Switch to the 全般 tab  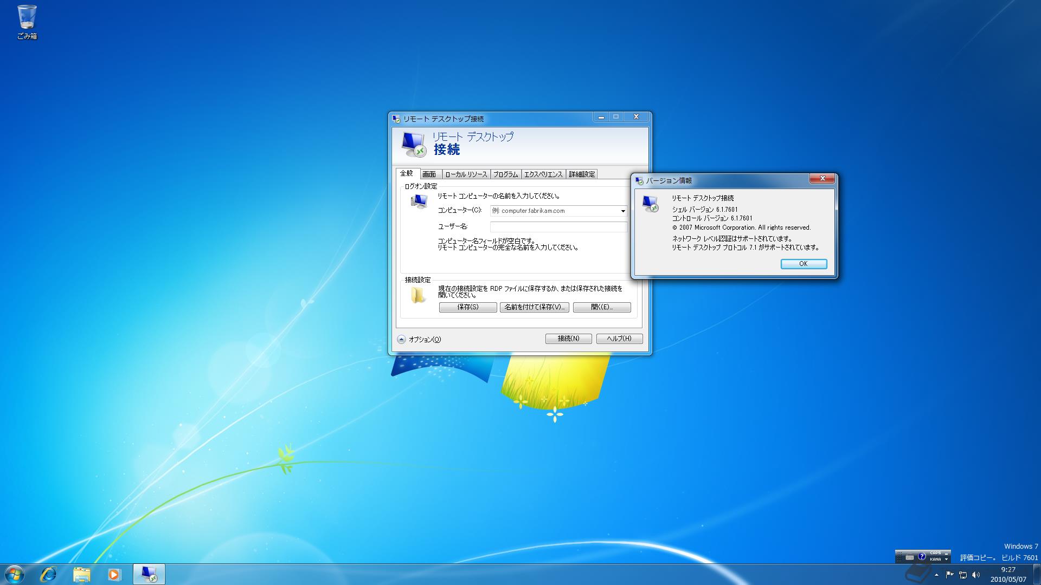coord(407,173)
